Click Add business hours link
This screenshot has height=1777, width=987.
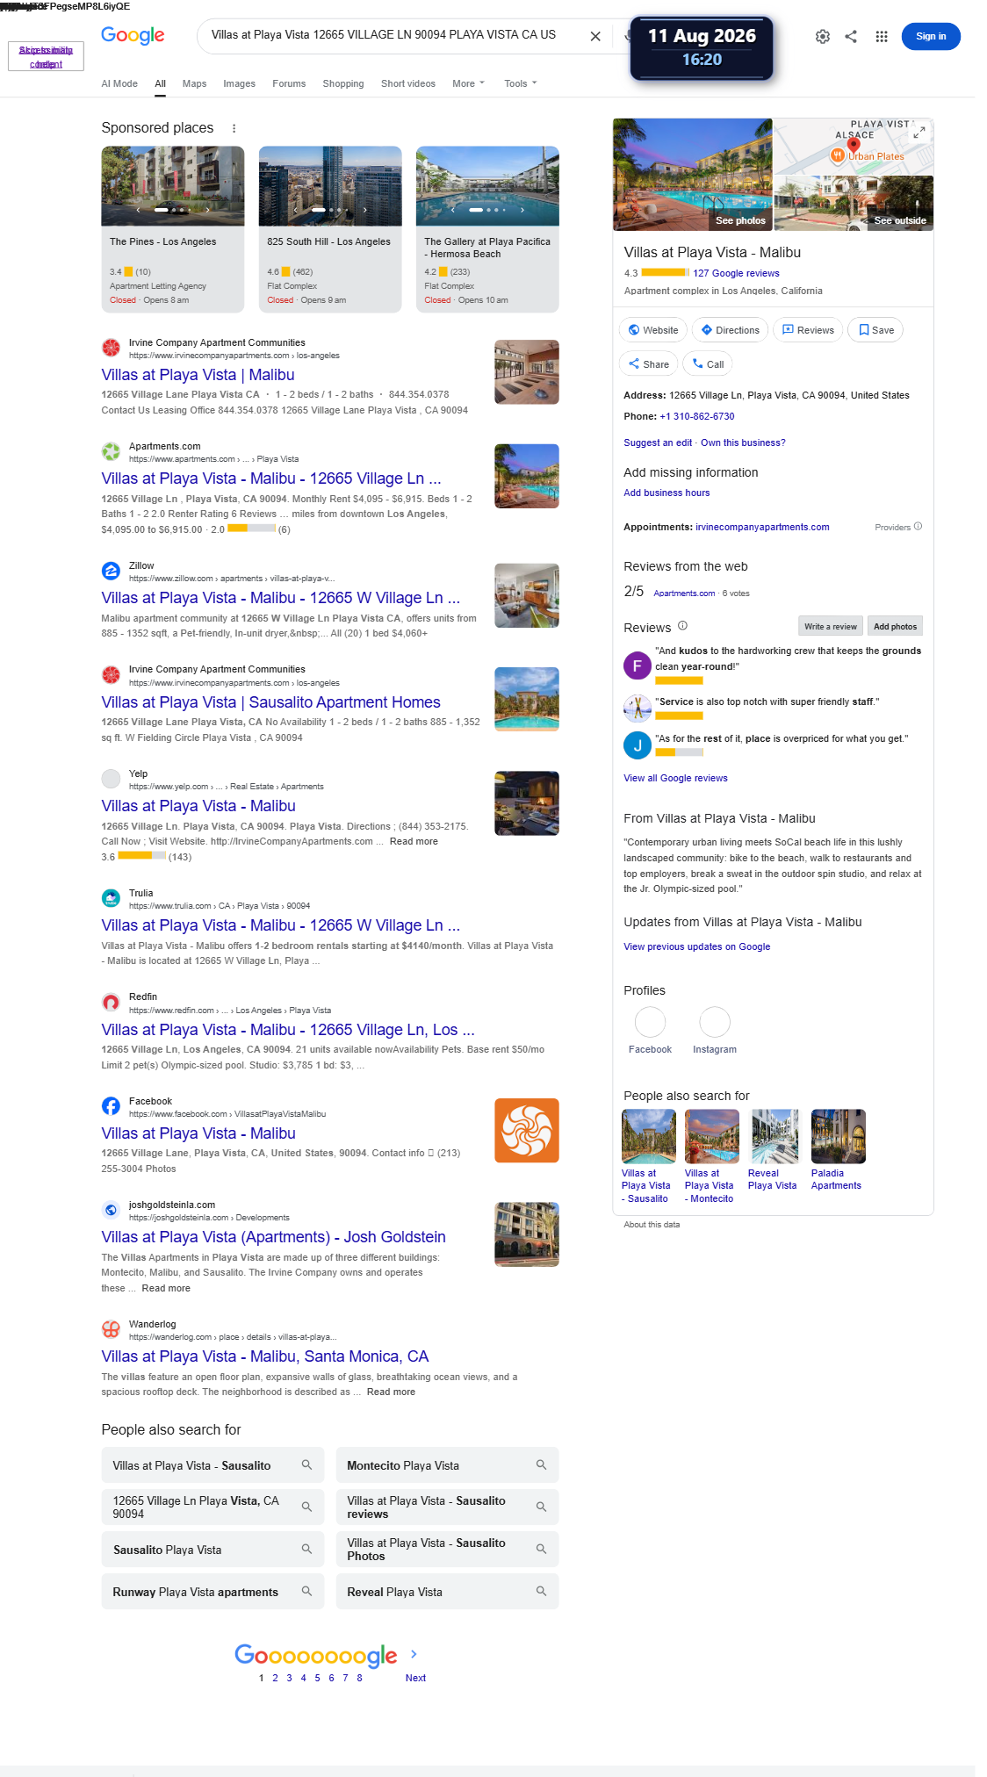tap(666, 493)
